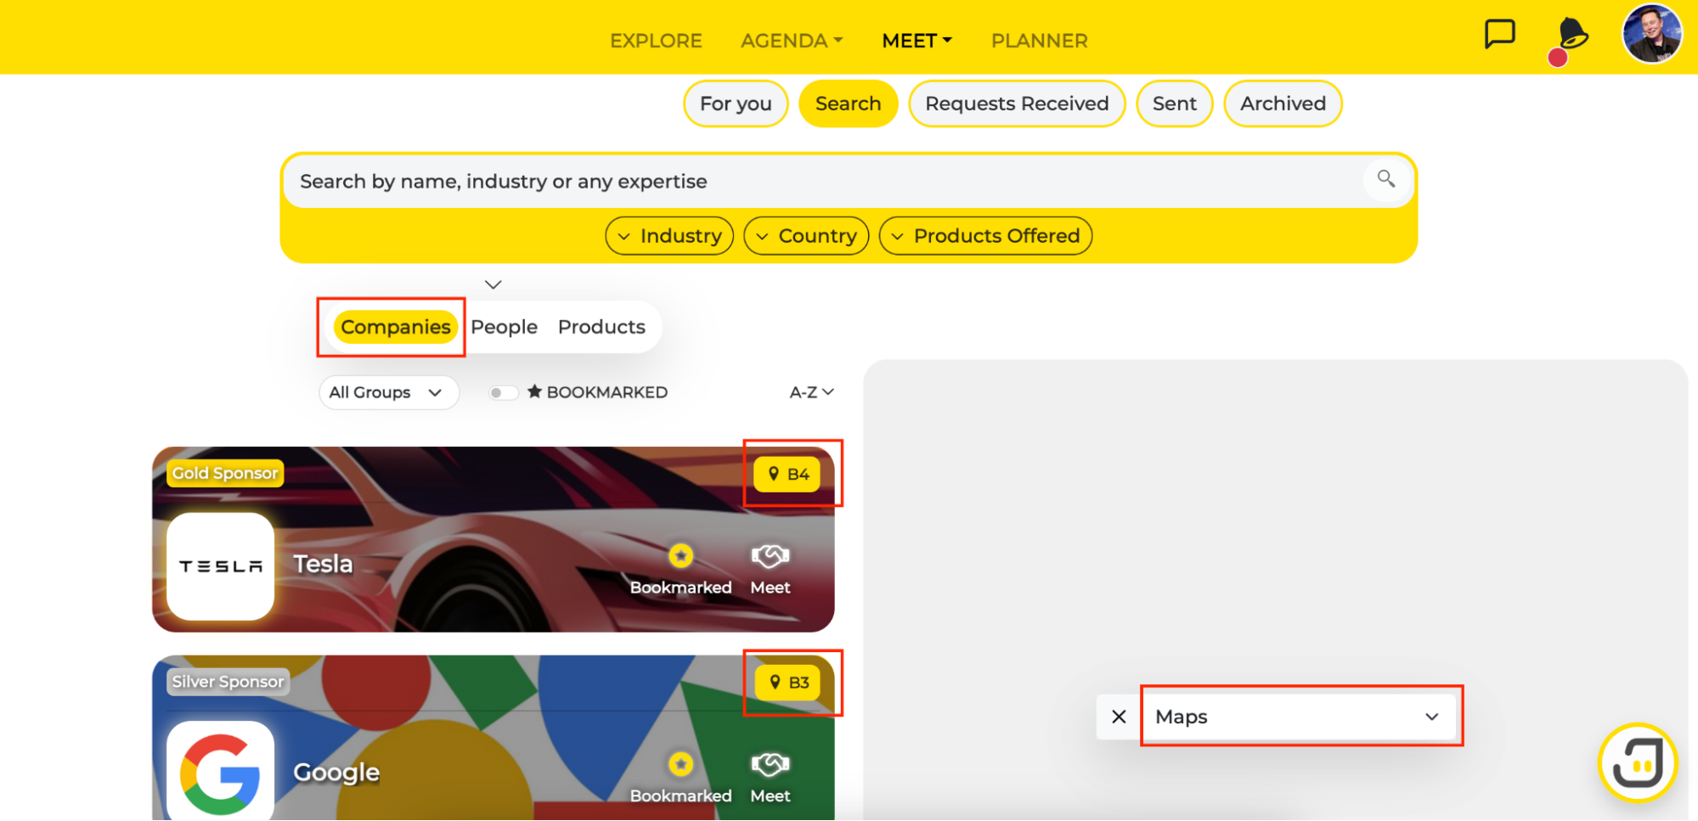Viewport: 1698px width, 821px height.
Task: Switch to the People tab
Action: pyautogui.click(x=505, y=327)
